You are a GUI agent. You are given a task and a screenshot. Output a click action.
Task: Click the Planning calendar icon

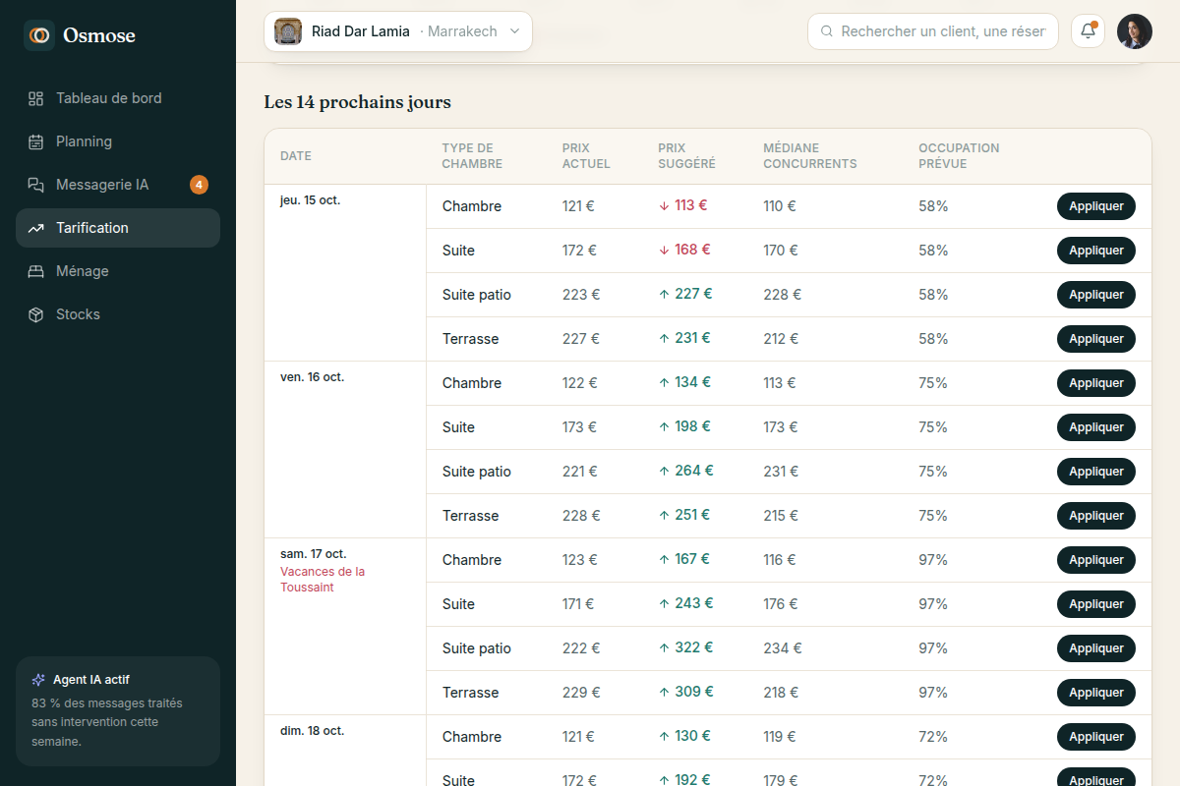(36, 141)
